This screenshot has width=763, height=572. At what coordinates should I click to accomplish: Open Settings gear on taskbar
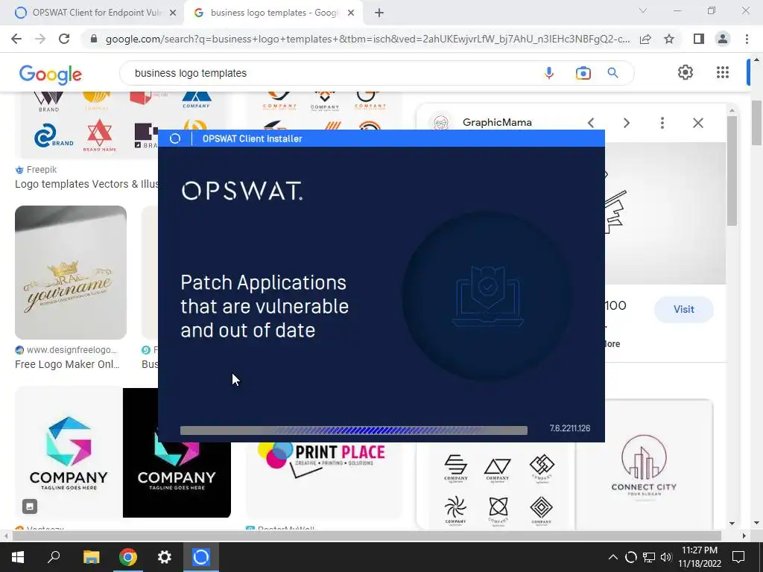pyautogui.click(x=165, y=557)
